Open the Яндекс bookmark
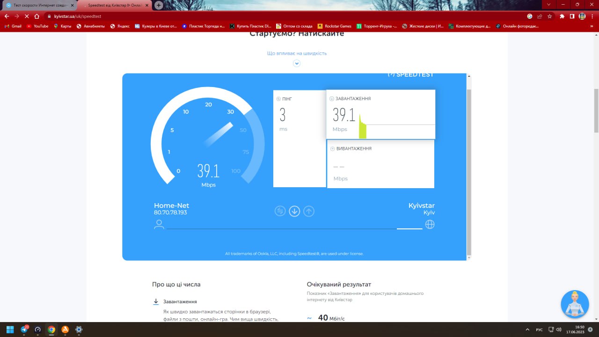The height and width of the screenshot is (337, 599). [x=120, y=26]
